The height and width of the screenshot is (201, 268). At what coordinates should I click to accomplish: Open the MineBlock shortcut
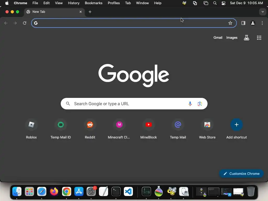click(149, 129)
